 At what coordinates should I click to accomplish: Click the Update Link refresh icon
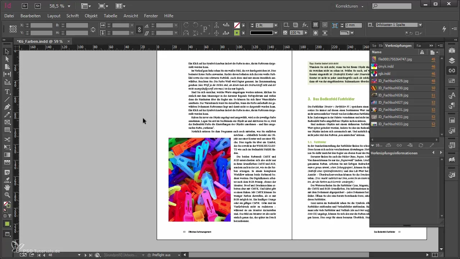(x=421, y=145)
